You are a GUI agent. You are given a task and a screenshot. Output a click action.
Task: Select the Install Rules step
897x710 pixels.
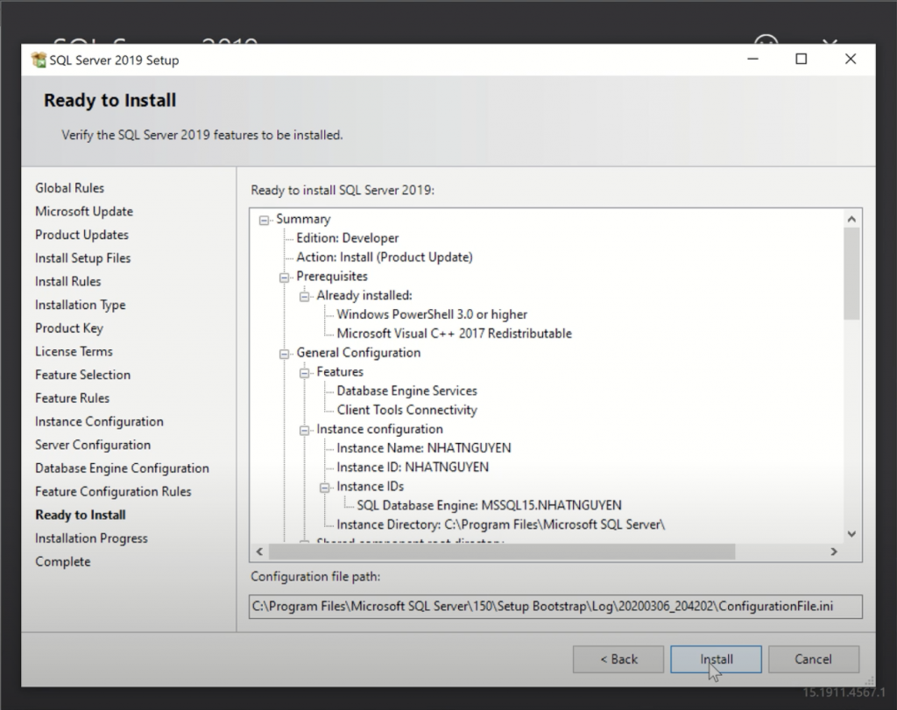(x=68, y=282)
